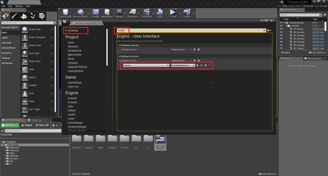Toggle visibility of BP_Enemy in World Outliner

[x=282, y=29]
